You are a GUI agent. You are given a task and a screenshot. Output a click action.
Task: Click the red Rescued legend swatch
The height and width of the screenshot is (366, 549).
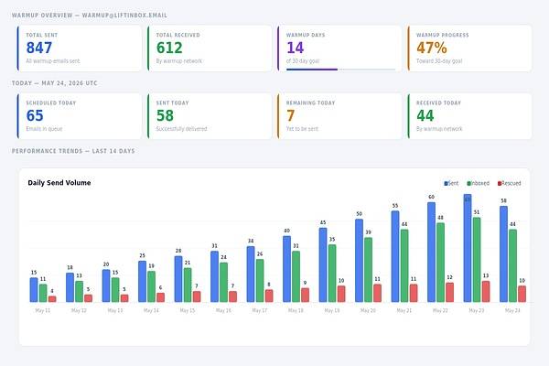500,184
